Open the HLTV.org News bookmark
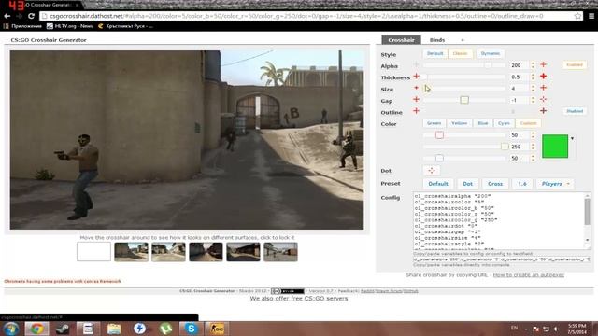The height and width of the screenshot is (336, 598). pyautogui.click(x=70, y=26)
